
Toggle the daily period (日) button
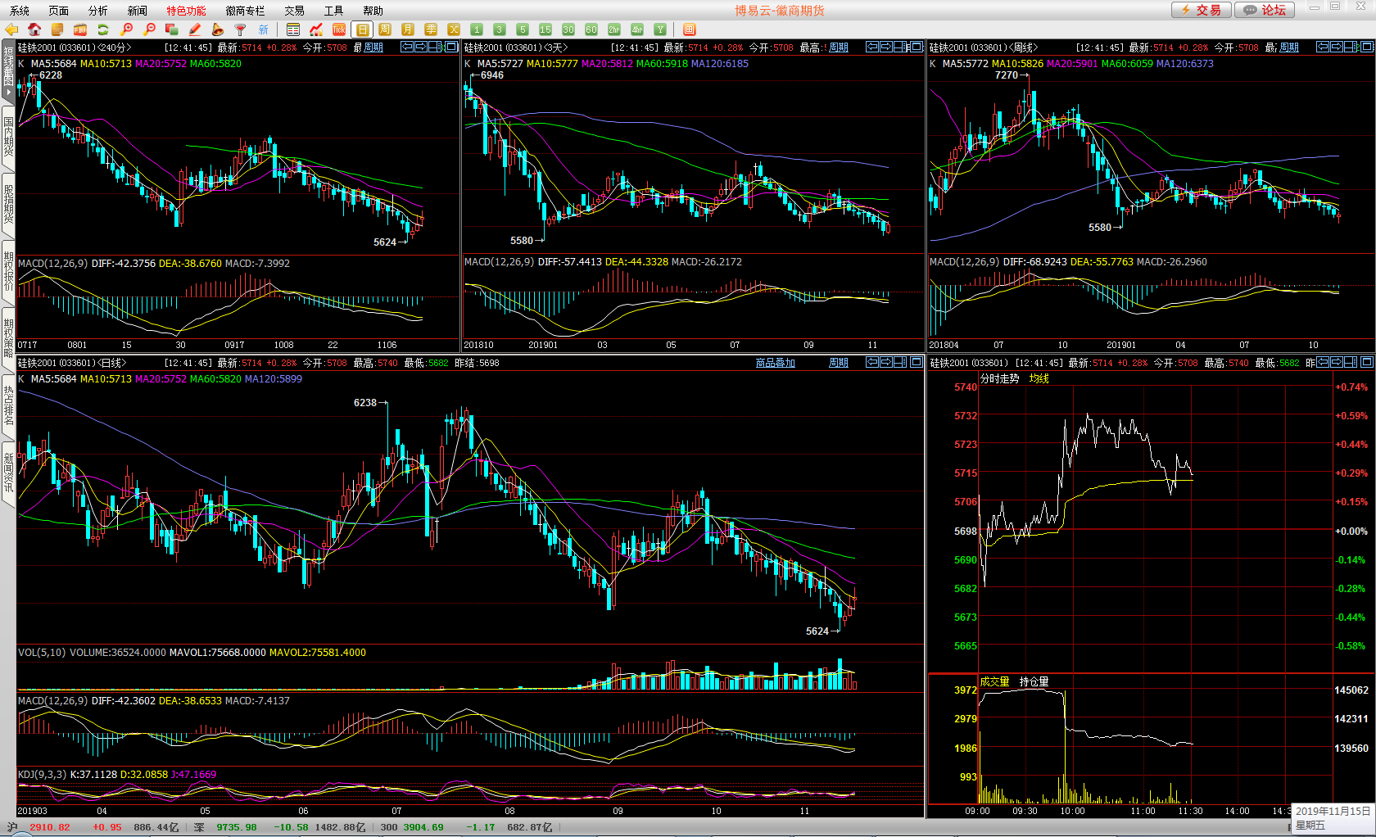click(x=362, y=29)
